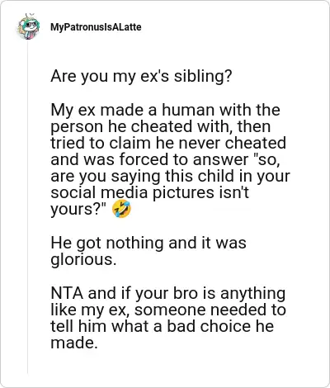Click the line "tell him what a bad choice he"
This screenshot has width=330, height=388.
(x=162, y=326)
